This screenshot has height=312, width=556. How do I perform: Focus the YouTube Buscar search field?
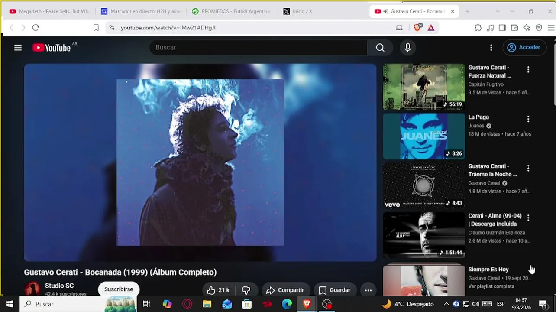(x=259, y=48)
